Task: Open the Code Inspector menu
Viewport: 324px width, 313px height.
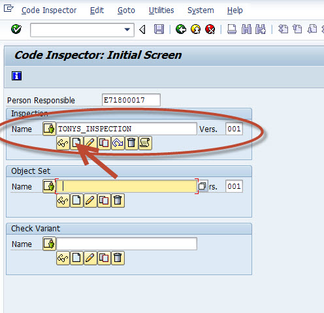Action: 49,10
